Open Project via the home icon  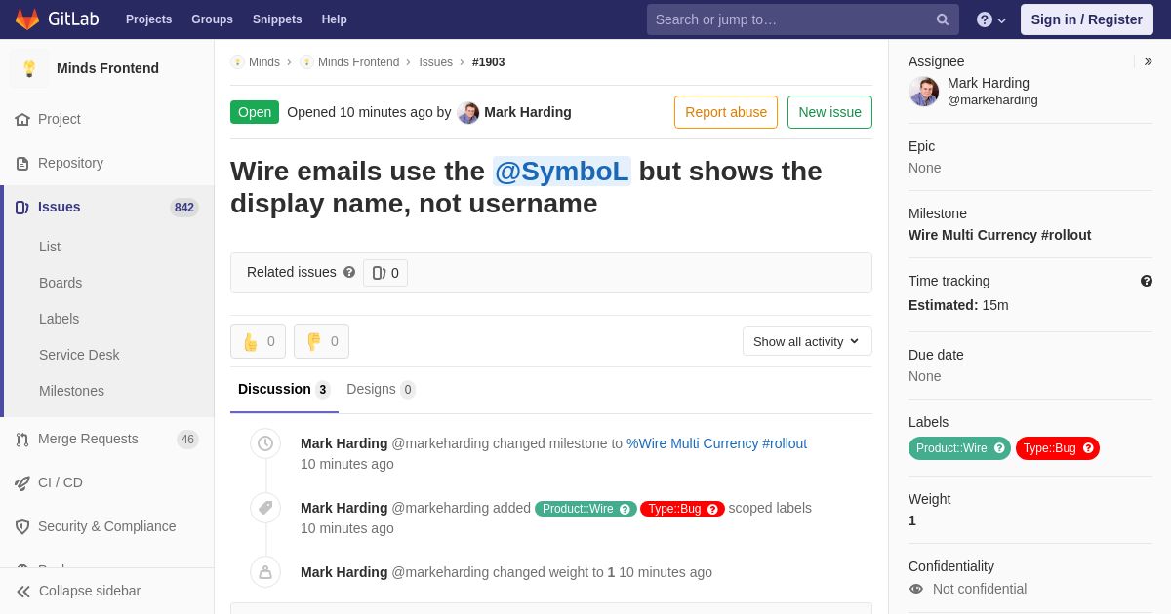coord(22,119)
